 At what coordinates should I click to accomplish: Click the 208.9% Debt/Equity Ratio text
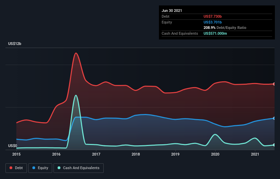pos(225,28)
